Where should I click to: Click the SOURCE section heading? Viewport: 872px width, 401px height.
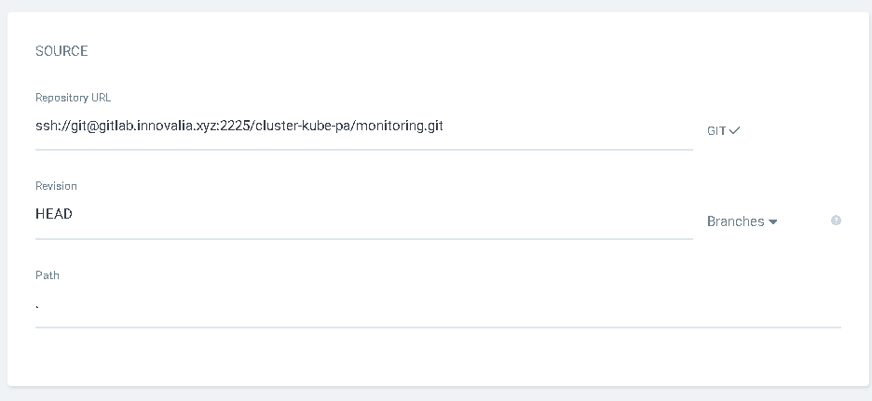click(x=61, y=51)
